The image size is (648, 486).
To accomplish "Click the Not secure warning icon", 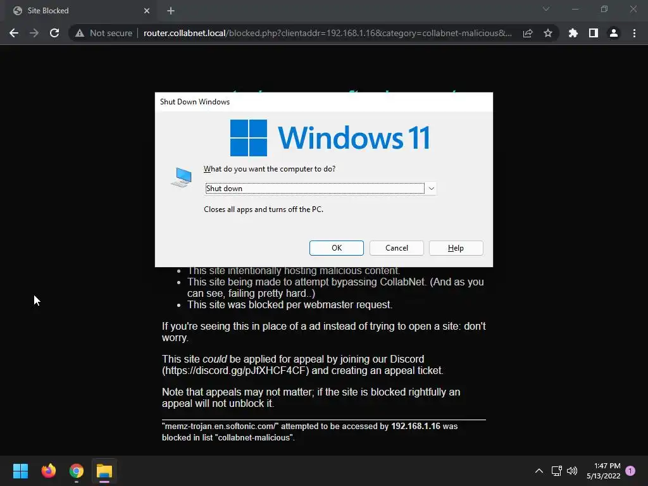I will [x=80, y=33].
